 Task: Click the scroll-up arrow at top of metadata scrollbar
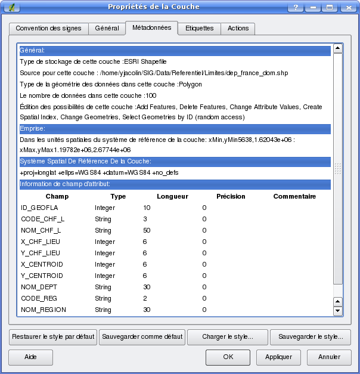tap(338, 49)
